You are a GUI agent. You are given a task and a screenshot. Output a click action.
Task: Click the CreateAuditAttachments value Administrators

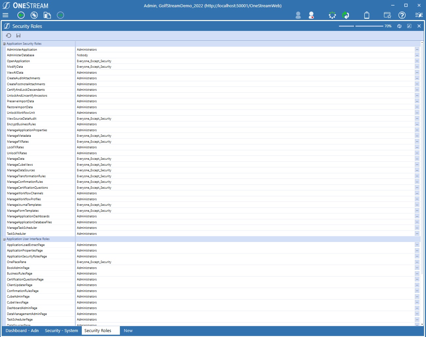tap(87, 78)
